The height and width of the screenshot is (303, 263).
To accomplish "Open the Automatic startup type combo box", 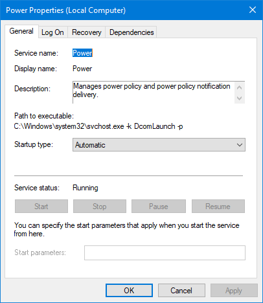I will pyautogui.click(x=159, y=145).
